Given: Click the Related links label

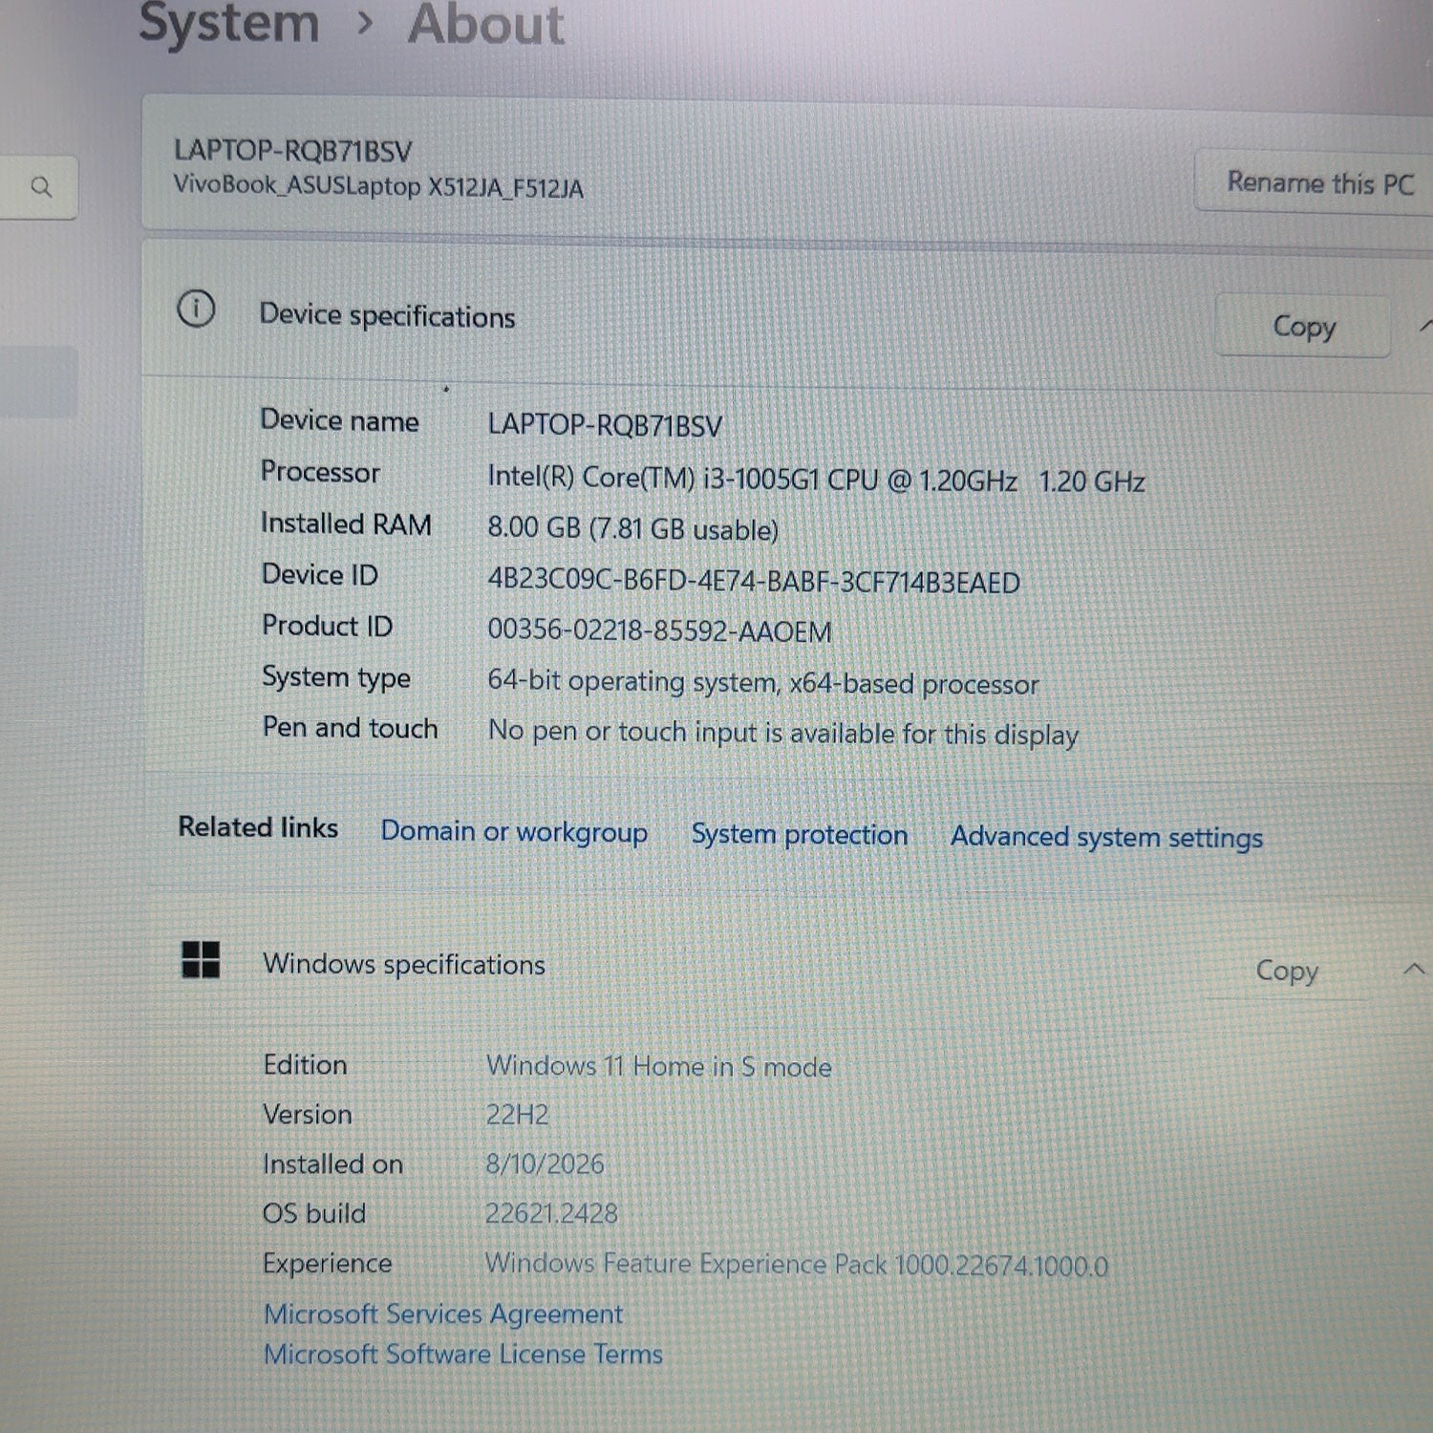Looking at the screenshot, I should (x=258, y=827).
